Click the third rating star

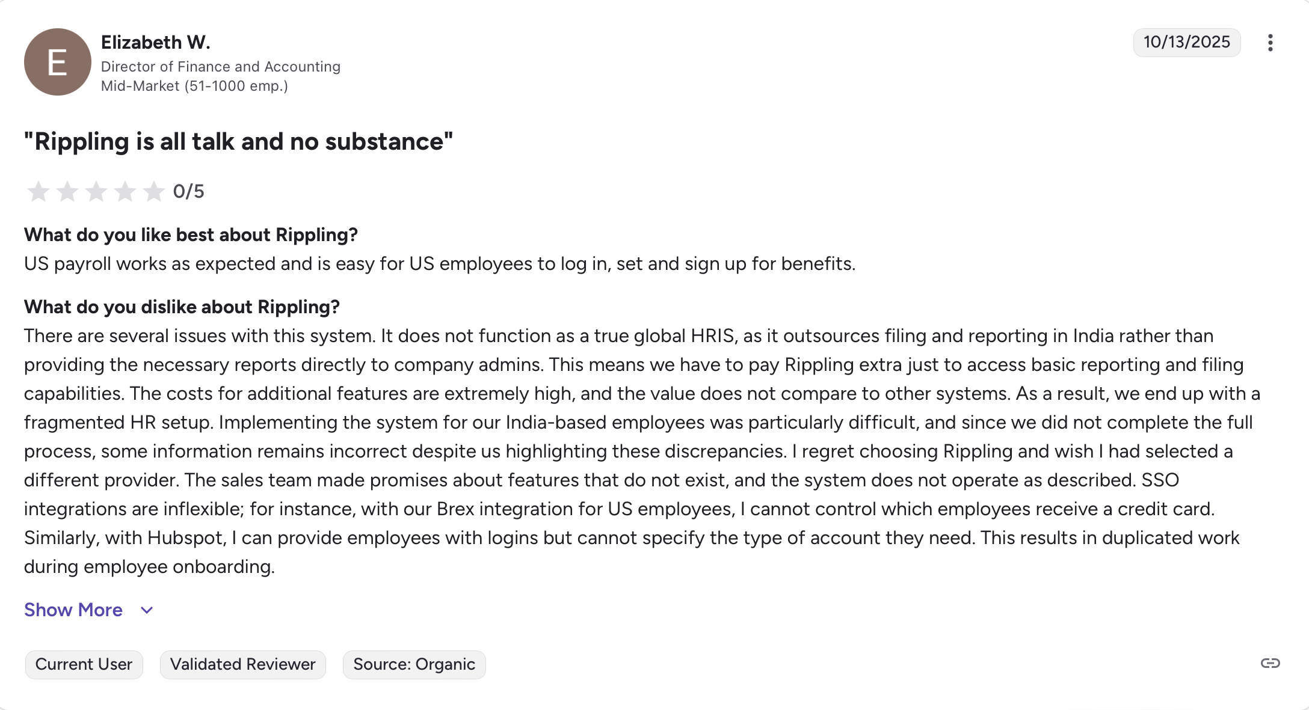(x=96, y=192)
